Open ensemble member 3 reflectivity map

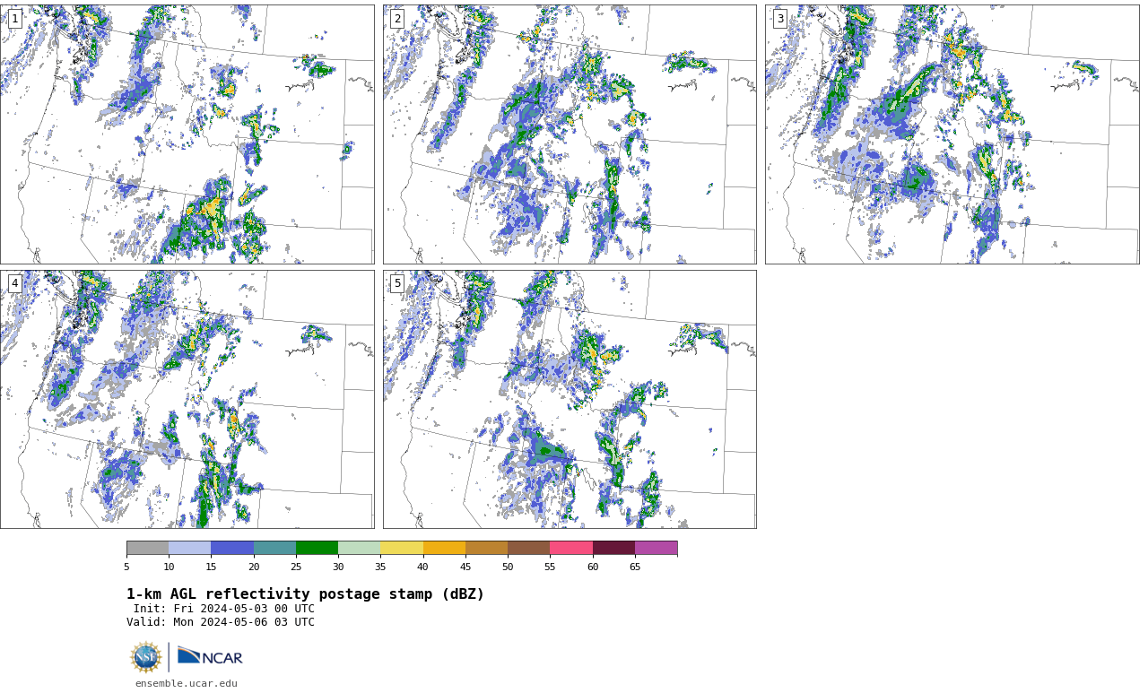tap(952, 134)
